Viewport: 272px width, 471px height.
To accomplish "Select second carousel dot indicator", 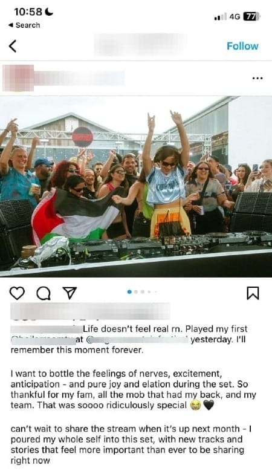I will (x=136, y=291).
